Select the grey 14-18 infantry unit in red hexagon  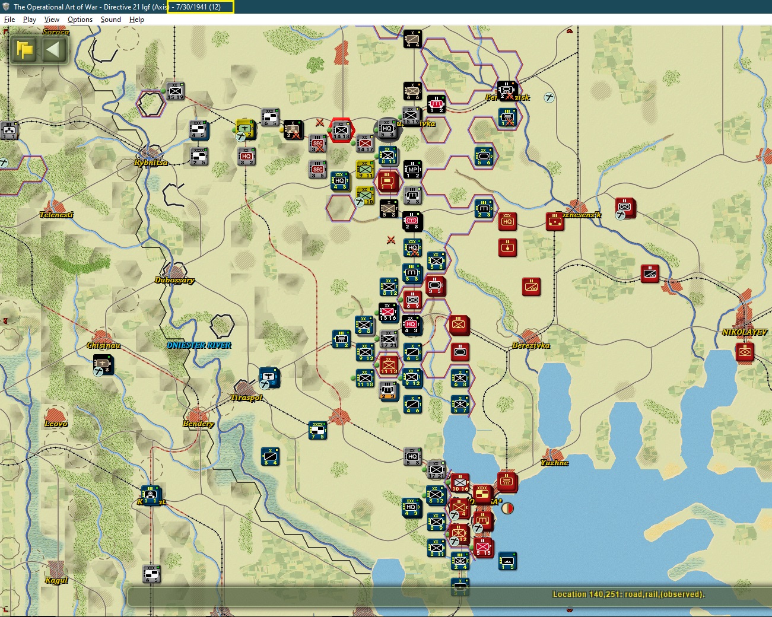click(x=341, y=131)
